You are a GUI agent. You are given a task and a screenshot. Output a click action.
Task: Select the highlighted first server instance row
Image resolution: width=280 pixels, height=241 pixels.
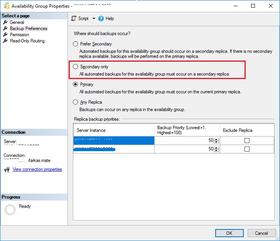114,140
